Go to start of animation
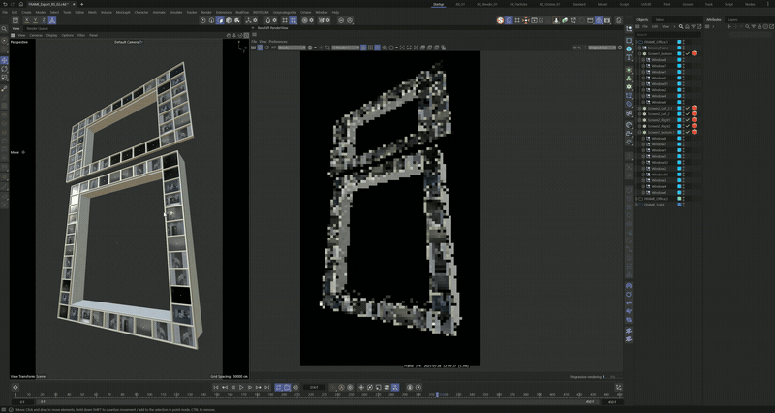The height and width of the screenshot is (413, 775). 216,387
